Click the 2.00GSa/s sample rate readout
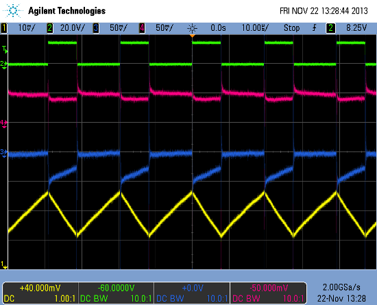The height and width of the screenshot is (305, 377). tap(341, 287)
